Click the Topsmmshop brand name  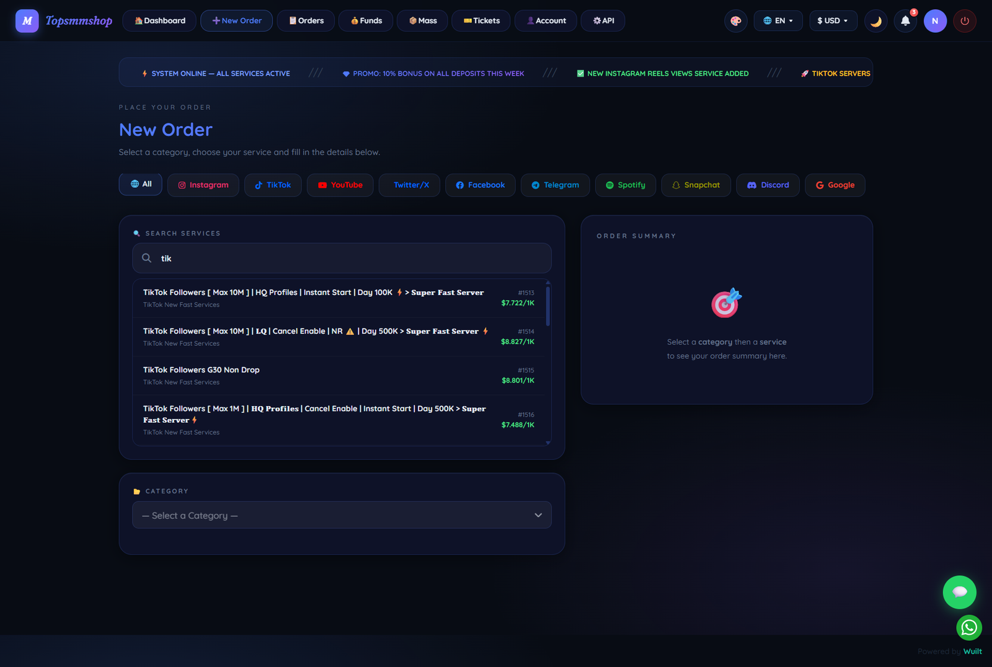[79, 21]
